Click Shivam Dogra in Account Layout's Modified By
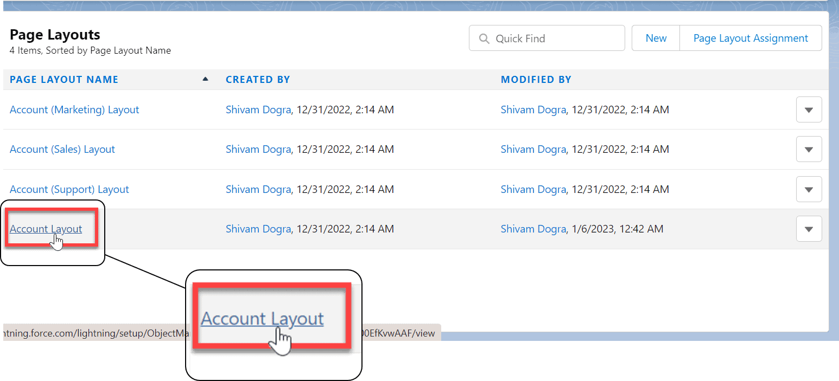This screenshot has height=381, width=839. [x=533, y=228]
